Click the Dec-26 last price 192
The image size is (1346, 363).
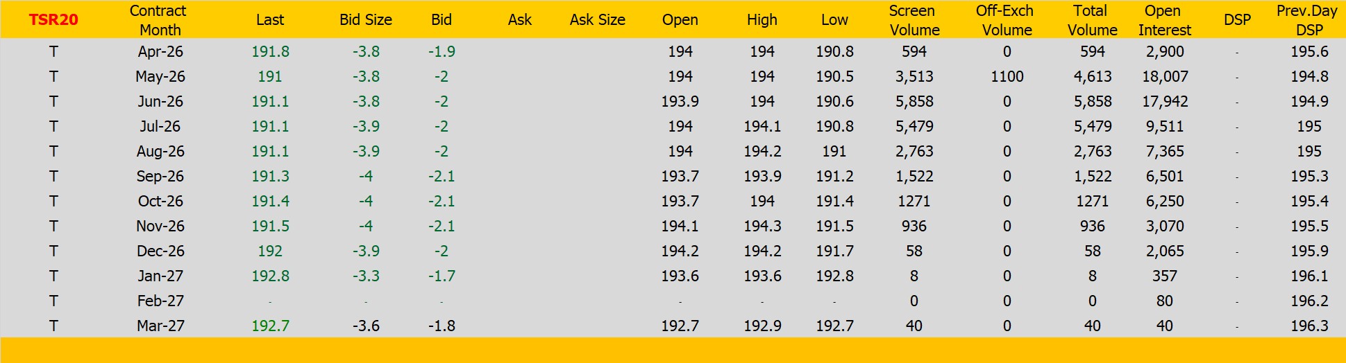point(270,251)
